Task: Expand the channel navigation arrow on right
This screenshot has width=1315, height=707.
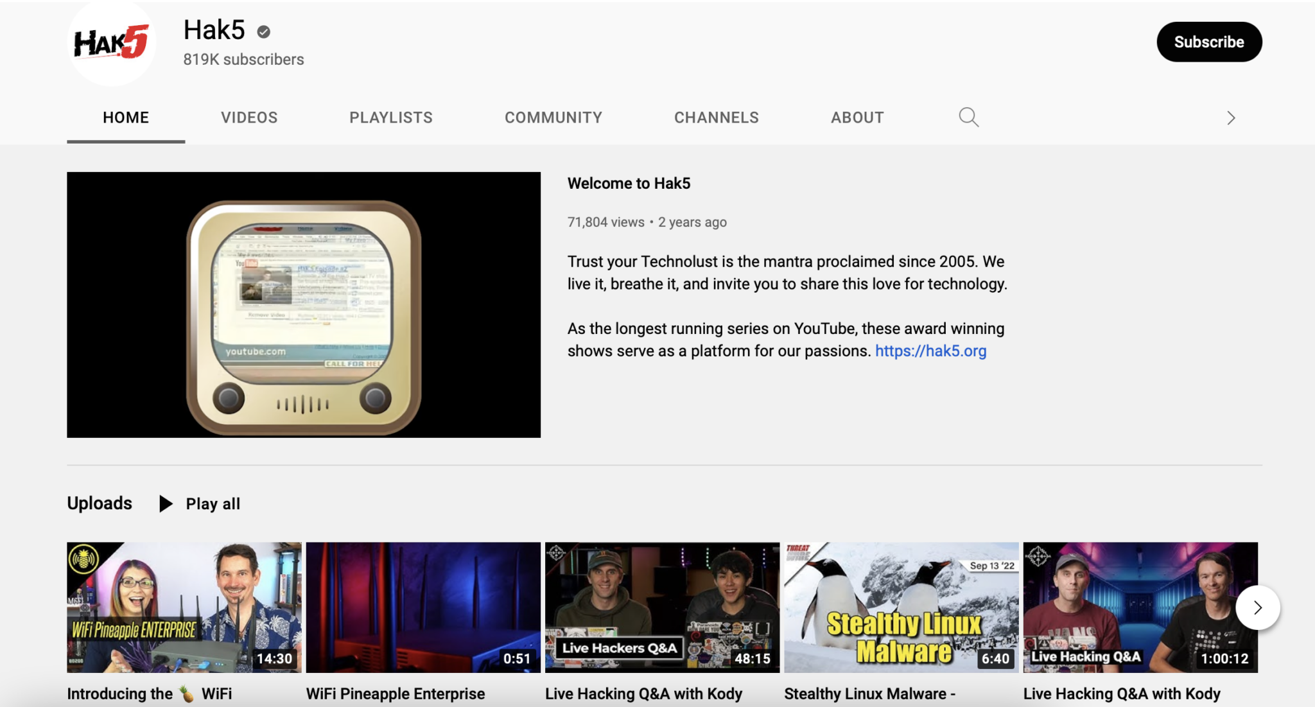Action: tap(1231, 118)
